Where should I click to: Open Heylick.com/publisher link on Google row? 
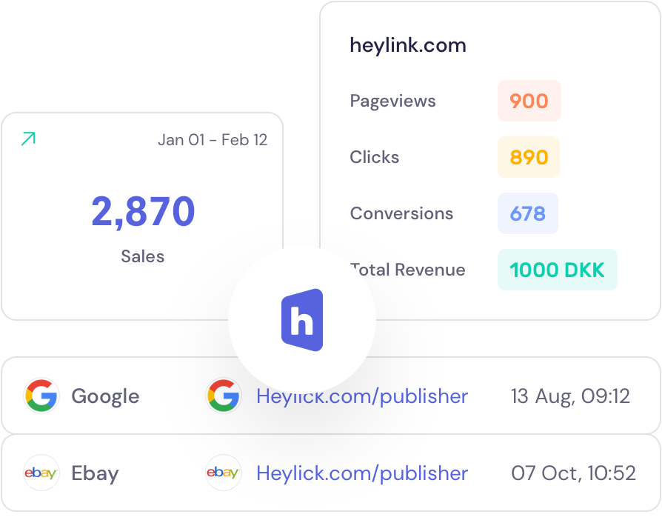click(362, 396)
